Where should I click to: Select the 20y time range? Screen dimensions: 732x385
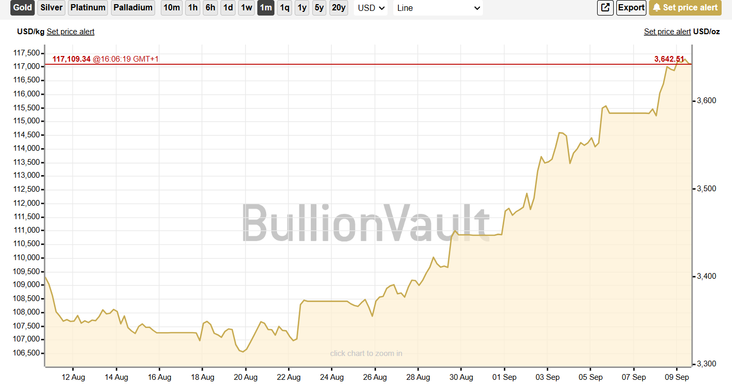click(338, 8)
